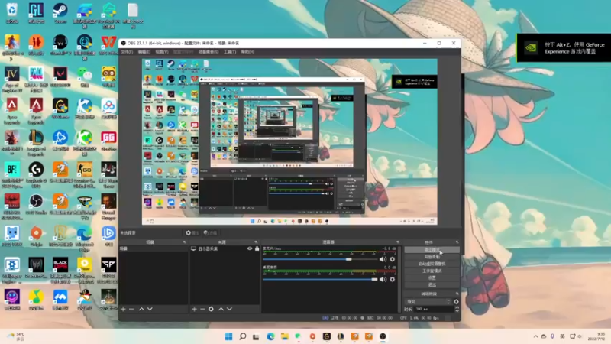Open the Edit (E) menu in OBS

click(x=144, y=52)
